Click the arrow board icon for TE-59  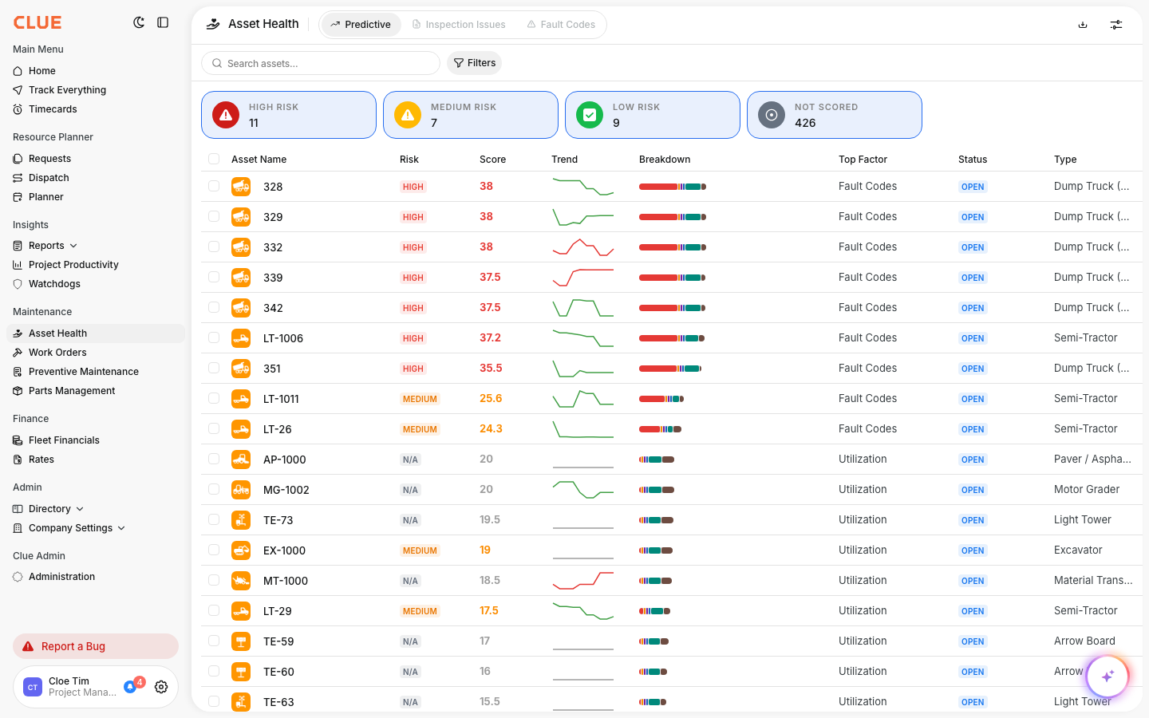[241, 641]
